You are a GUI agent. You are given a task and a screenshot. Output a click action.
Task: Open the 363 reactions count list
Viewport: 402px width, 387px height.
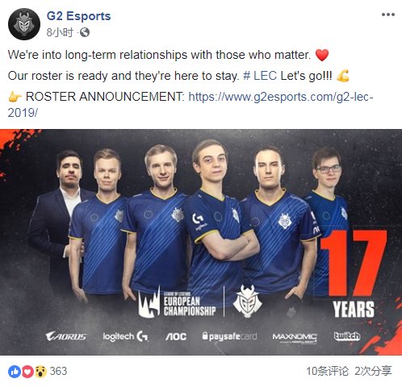click(58, 372)
